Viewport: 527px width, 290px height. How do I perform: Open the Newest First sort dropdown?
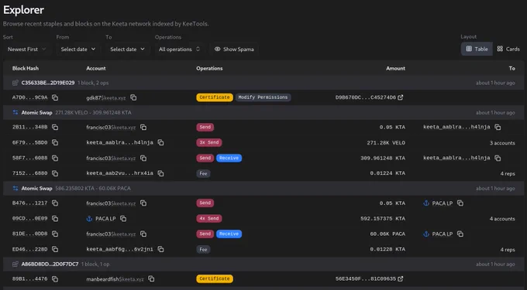(27, 49)
